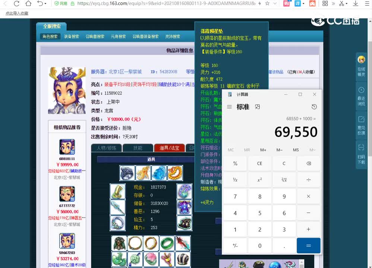Image resolution: width=372 pixels, height=268 pixels.
Task: Open the 意见反馈 feedback sidebar icon
Action: (x=361, y=125)
